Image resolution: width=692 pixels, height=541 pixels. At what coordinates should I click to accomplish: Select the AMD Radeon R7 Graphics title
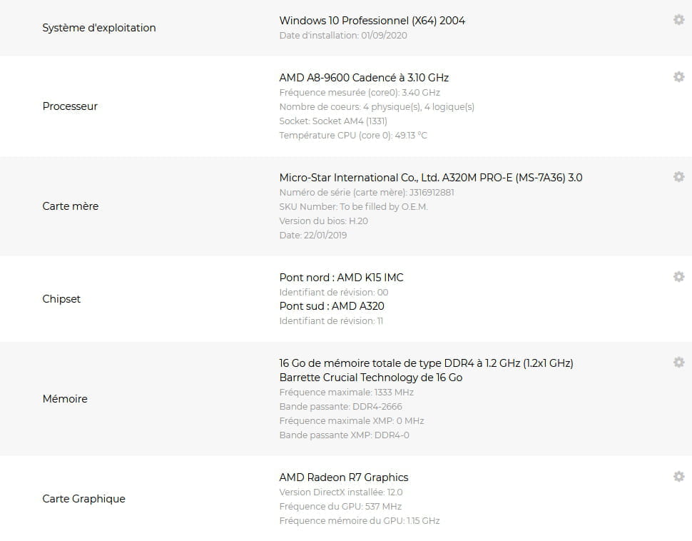coord(344,477)
